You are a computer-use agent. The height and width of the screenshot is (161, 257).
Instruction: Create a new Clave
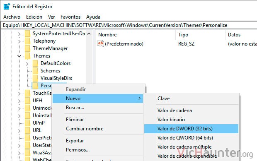[191, 99]
